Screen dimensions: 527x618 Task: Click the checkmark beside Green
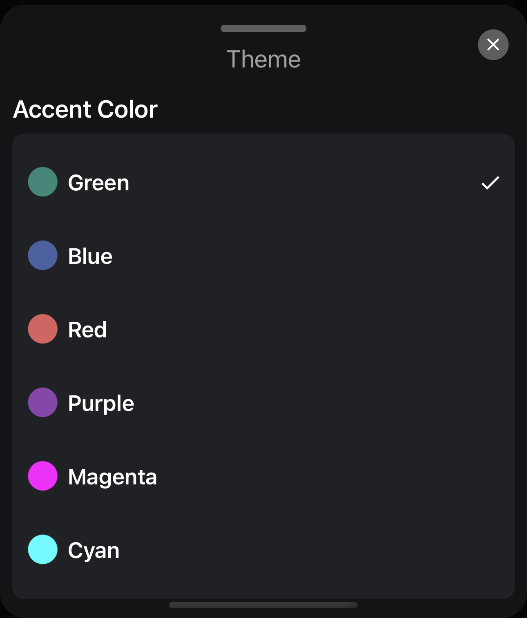point(490,183)
